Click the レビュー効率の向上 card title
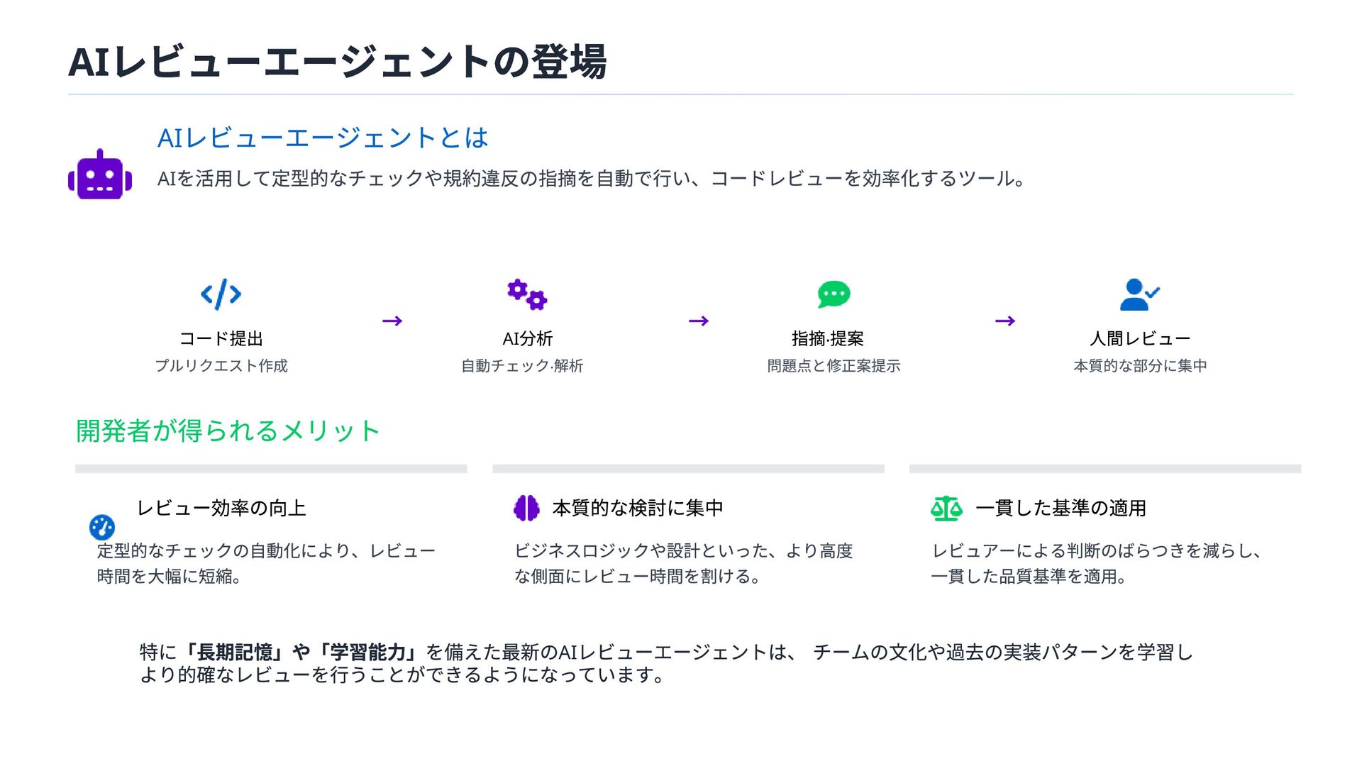This screenshot has width=1362, height=766. tap(221, 508)
